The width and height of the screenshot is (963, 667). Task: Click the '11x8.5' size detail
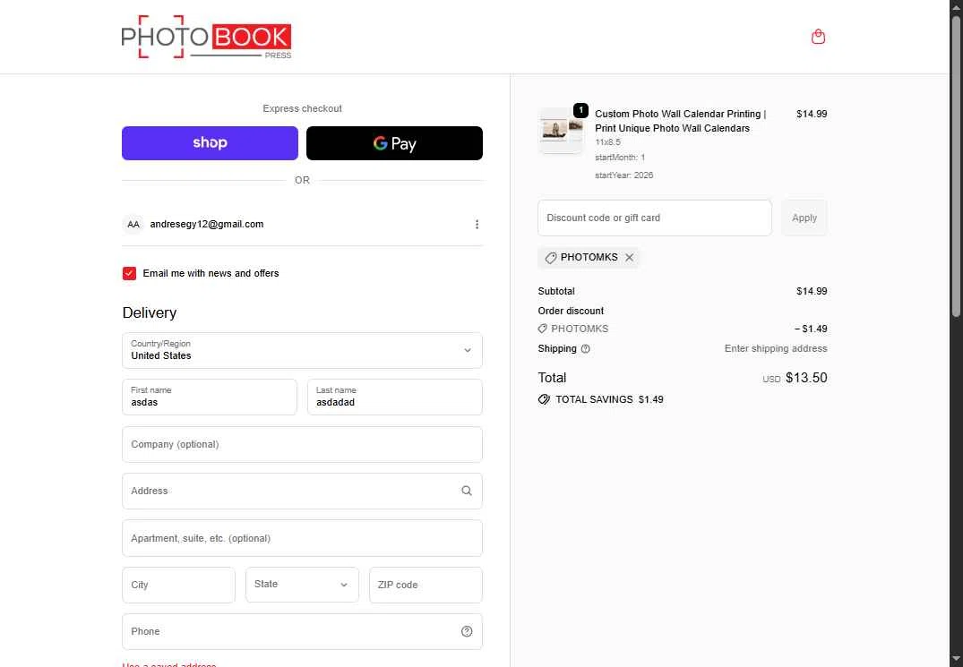[607, 142]
